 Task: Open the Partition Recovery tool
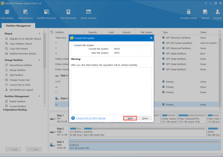pos(47,14)
